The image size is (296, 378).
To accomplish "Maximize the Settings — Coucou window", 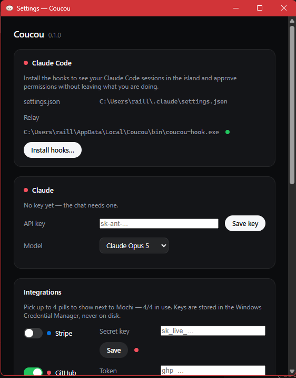I will 260,8.
